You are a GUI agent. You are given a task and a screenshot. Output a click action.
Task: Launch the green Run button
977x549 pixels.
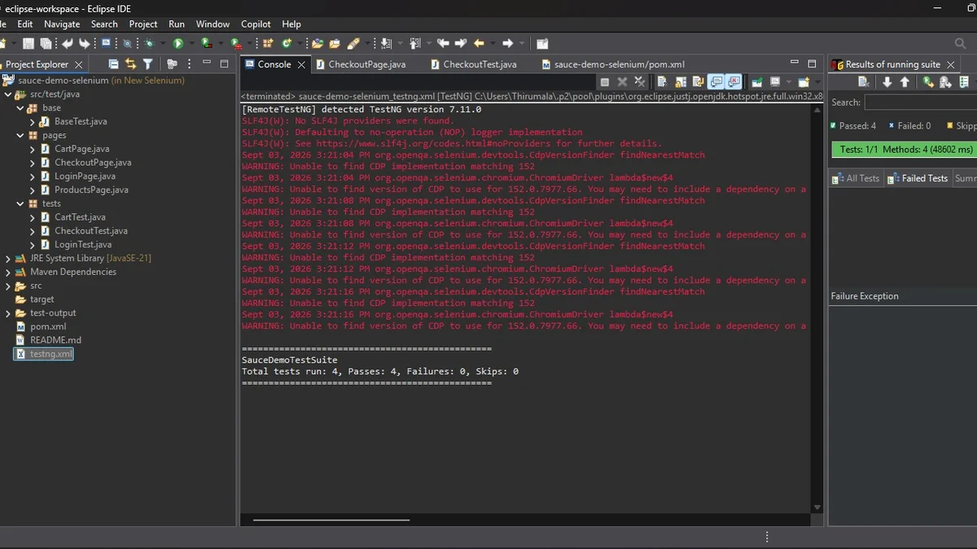coord(177,43)
